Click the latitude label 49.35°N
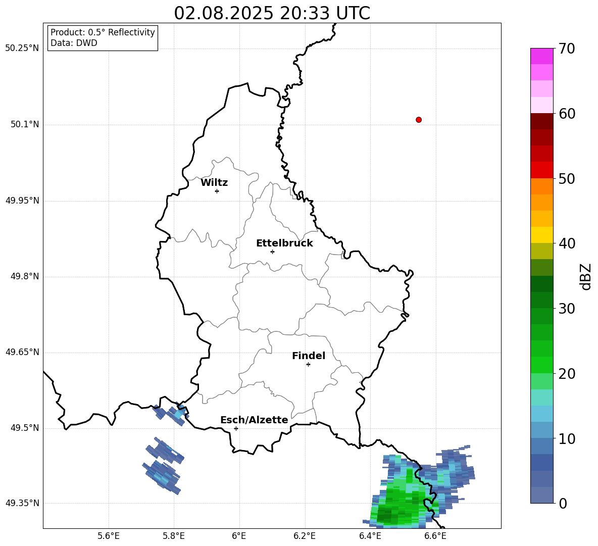 click(22, 503)
